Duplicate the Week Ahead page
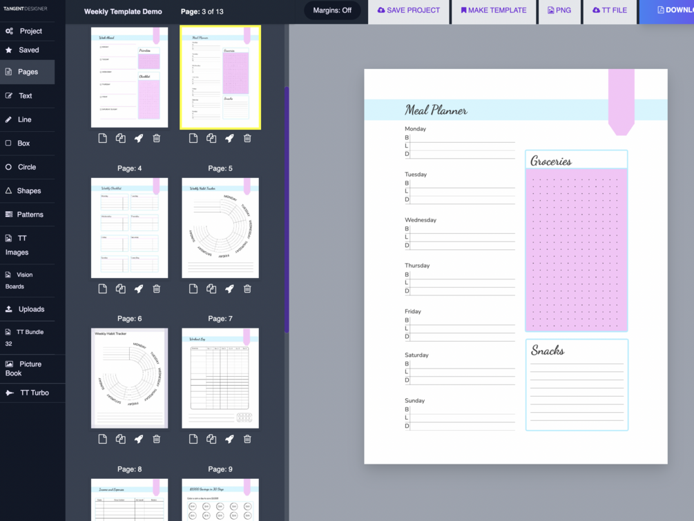 coord(120,139)
